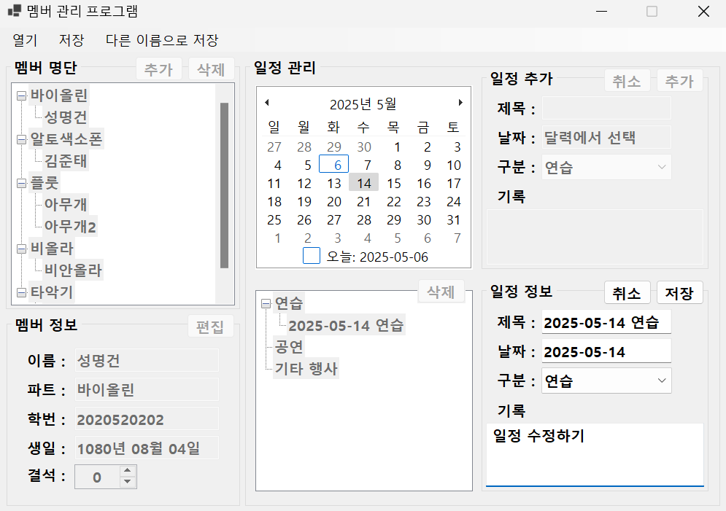Increase 결석 count with up arrow
The width and height of the screenshot is (726, 511).
[128, 471]
